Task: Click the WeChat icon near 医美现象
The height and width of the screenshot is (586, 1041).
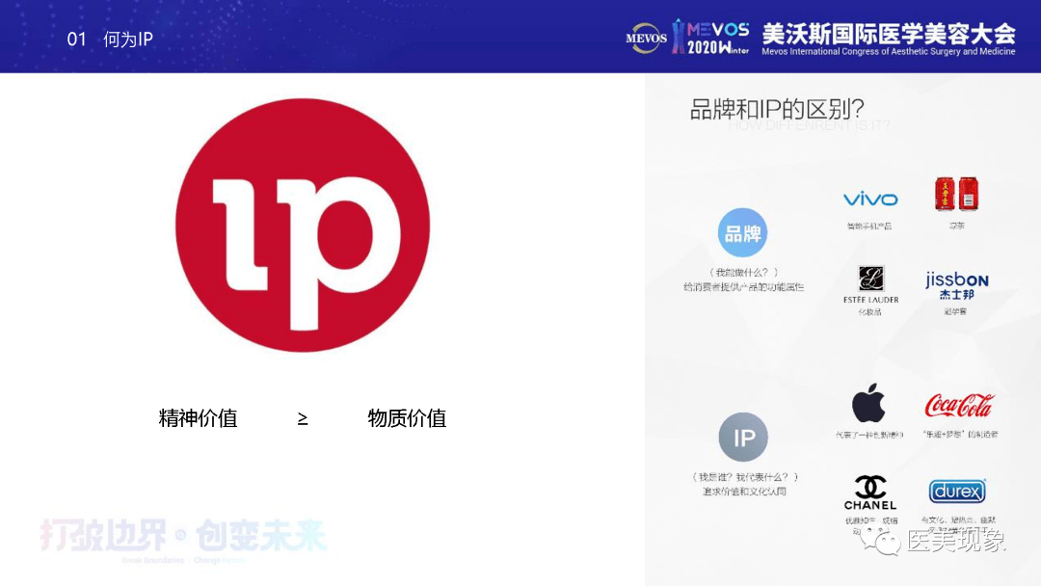Action: tap(881, 540)
